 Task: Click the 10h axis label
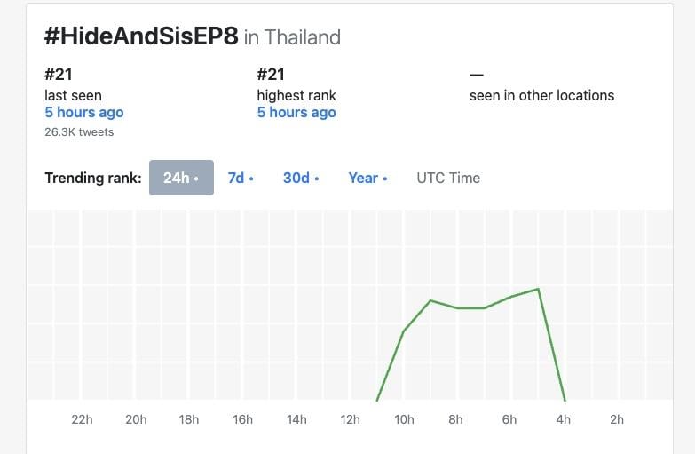click(404, 419)
